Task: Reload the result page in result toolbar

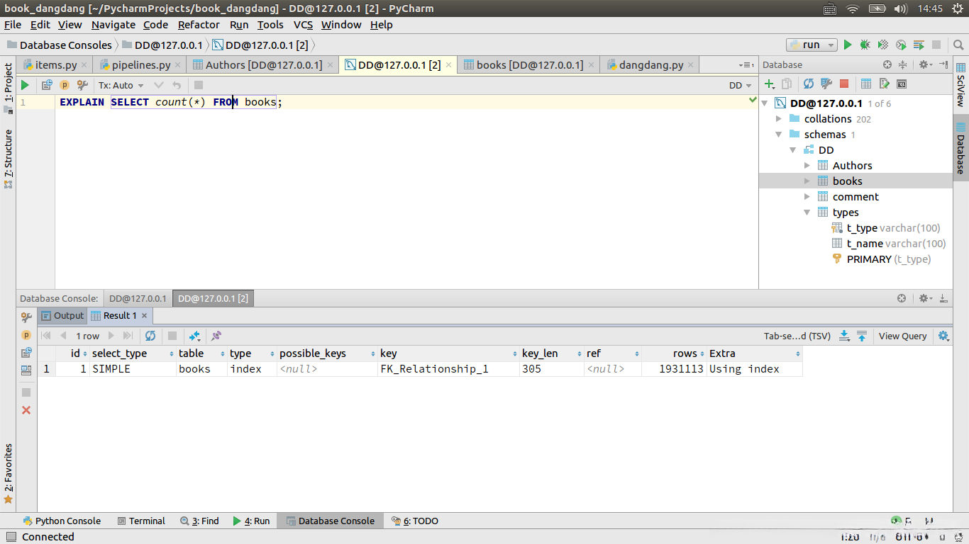Action: [x=150, y=336]
